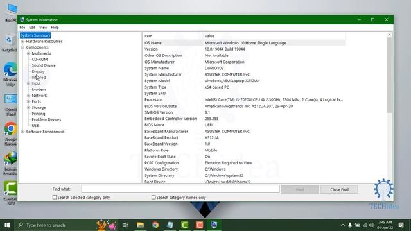Enable Search selected category only
This screenshot has height=231, width=411.
coord(55,197)
